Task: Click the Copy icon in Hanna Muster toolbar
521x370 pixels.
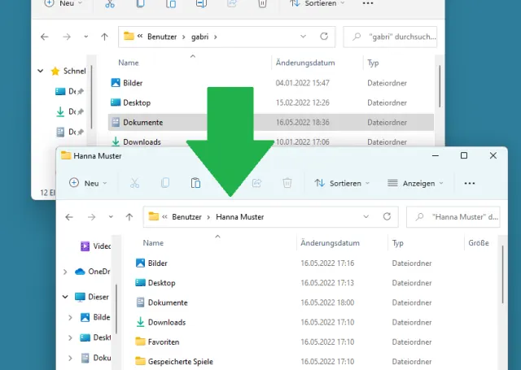Action: [165, 183]
